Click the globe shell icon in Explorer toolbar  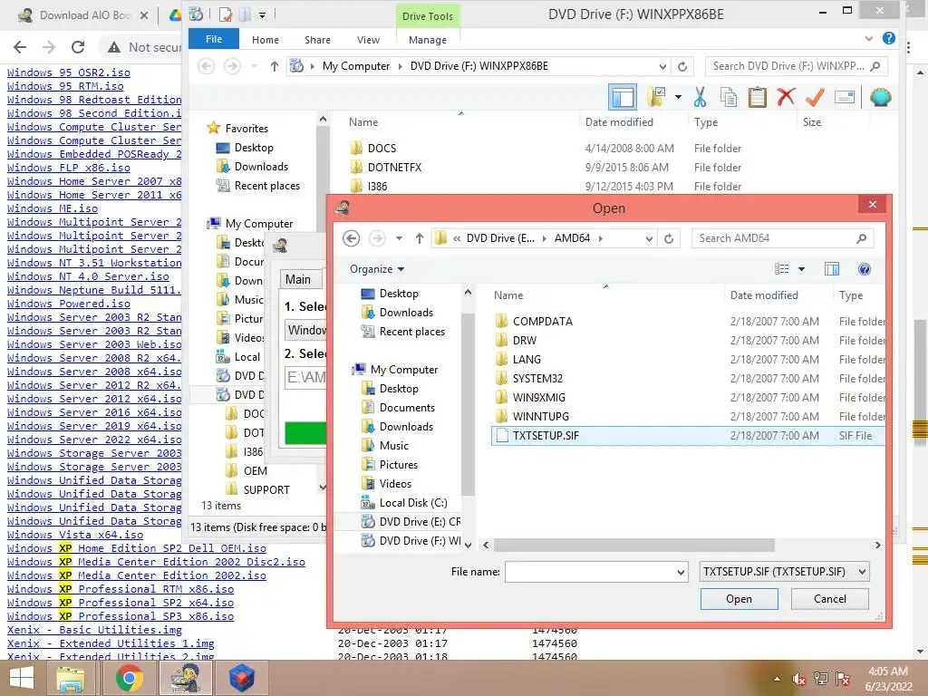click(880, 97)
